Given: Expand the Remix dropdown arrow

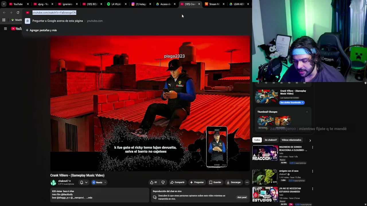Looking at the screenshot, I should point(105,182).
